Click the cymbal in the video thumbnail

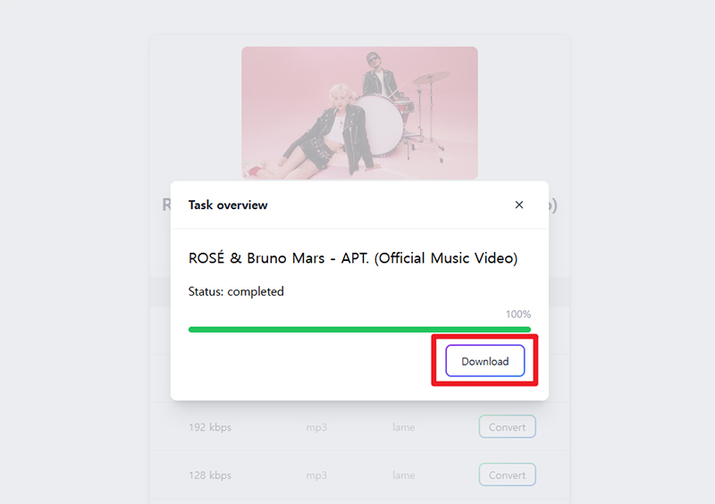431,78
